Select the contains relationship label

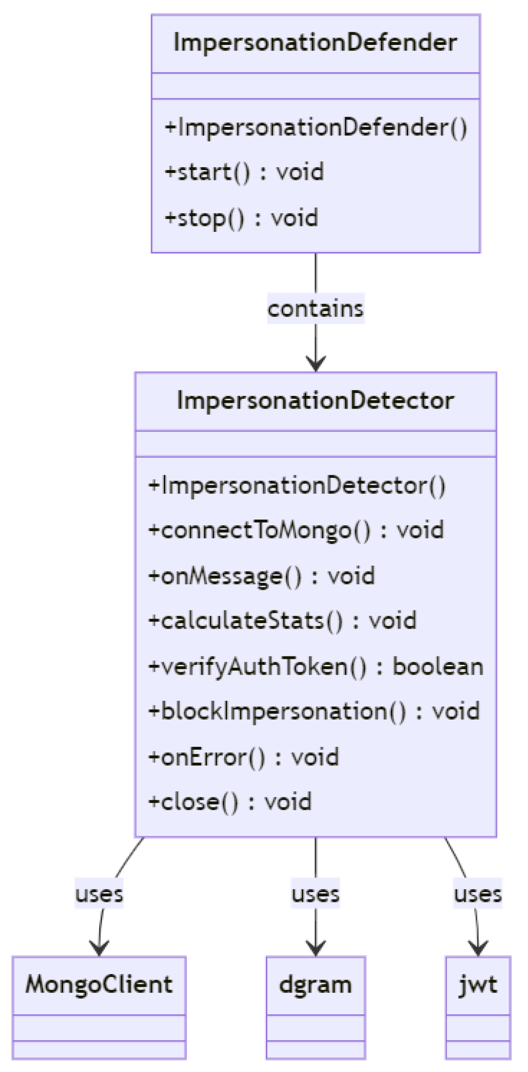click(x=315, y=309)
